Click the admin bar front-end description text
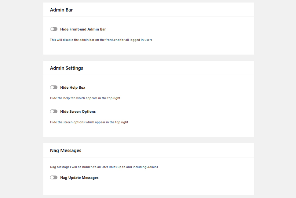The image size is (296, 198). [101, 40]
